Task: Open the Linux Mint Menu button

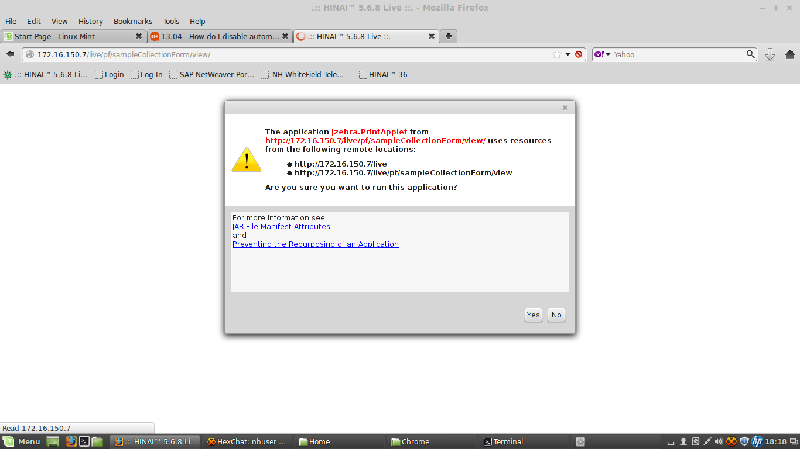Action: point(22,441)
